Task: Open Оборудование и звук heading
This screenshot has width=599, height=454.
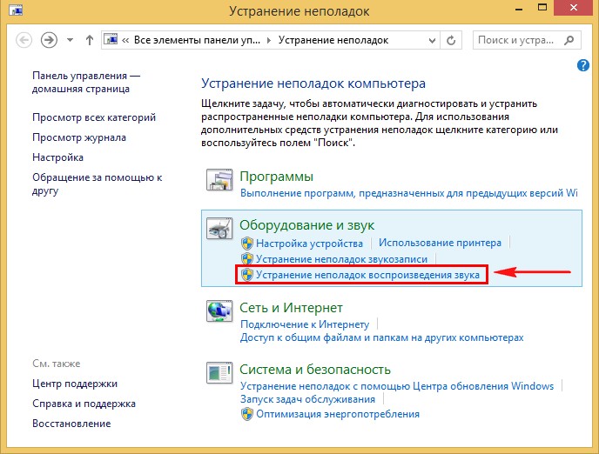Action: (306, 225)
